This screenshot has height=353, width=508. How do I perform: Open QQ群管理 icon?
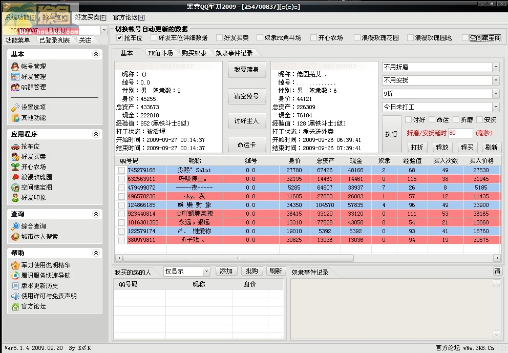(x=15, y=87)
